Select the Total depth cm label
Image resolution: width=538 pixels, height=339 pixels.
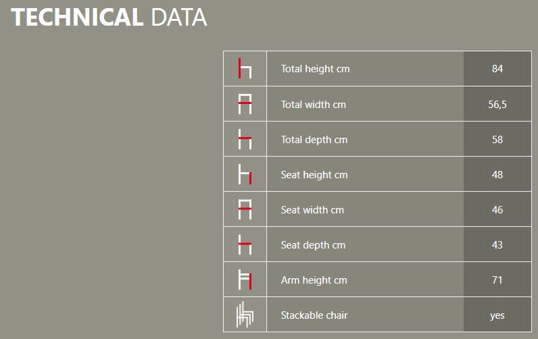pyautogui.click(x=314, y=140)
